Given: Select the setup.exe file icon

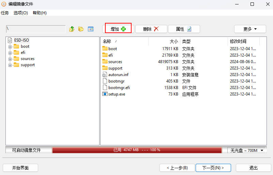Looking at the screenshot, I should click(x=105, y=94).
